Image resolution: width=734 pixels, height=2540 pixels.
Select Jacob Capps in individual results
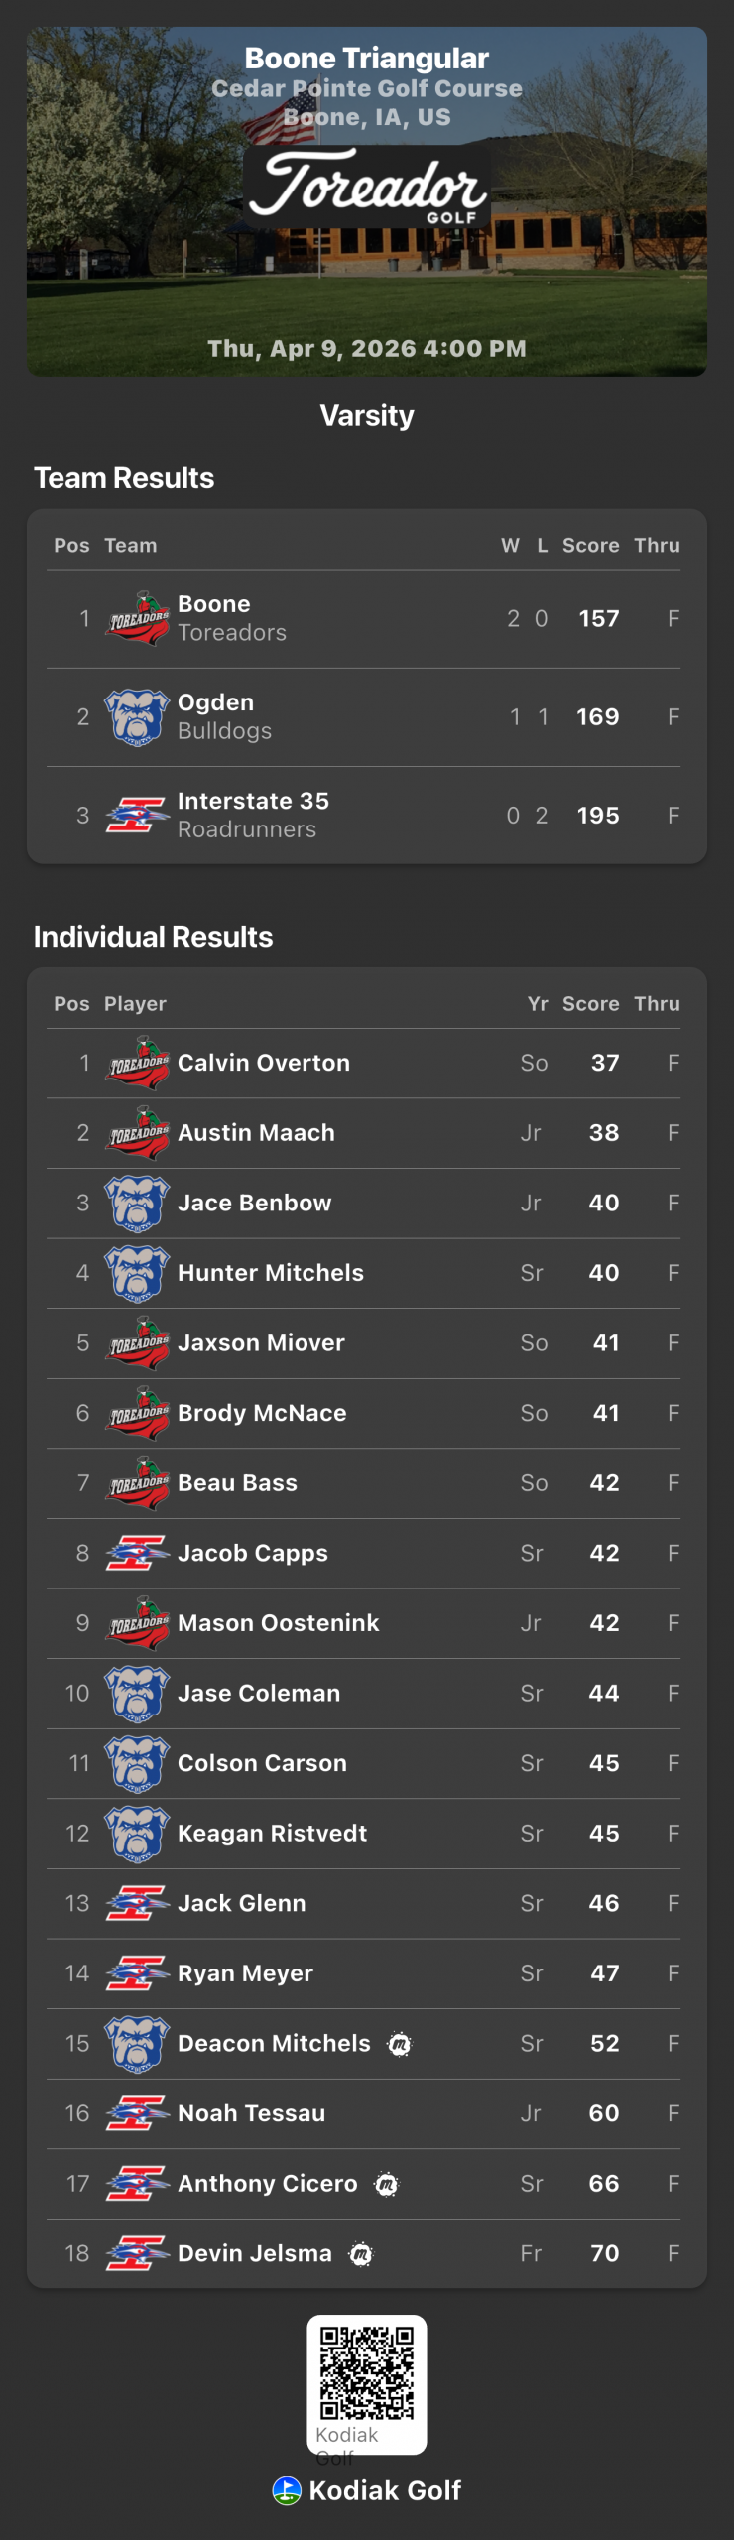(x=253, y=1553)
